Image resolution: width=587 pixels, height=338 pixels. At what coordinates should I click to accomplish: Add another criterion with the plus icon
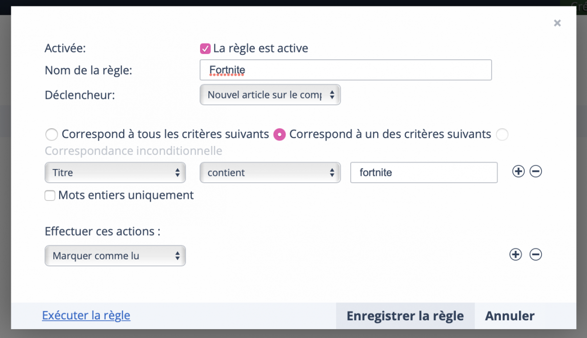(x=518, y=171)
